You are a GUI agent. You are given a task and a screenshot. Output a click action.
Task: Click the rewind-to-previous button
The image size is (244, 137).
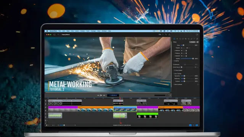pos(98,95)
